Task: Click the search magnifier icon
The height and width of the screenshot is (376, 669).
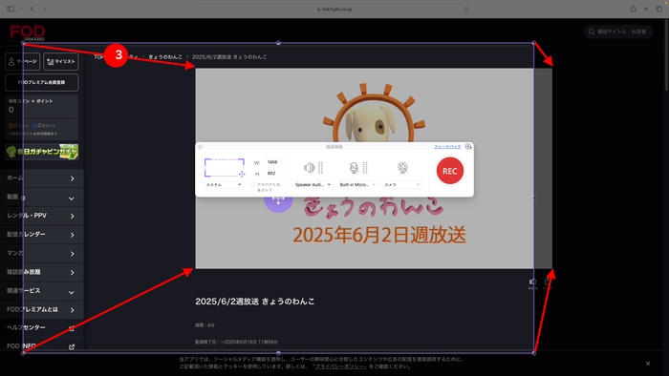Action: click(x=592, y=31)
